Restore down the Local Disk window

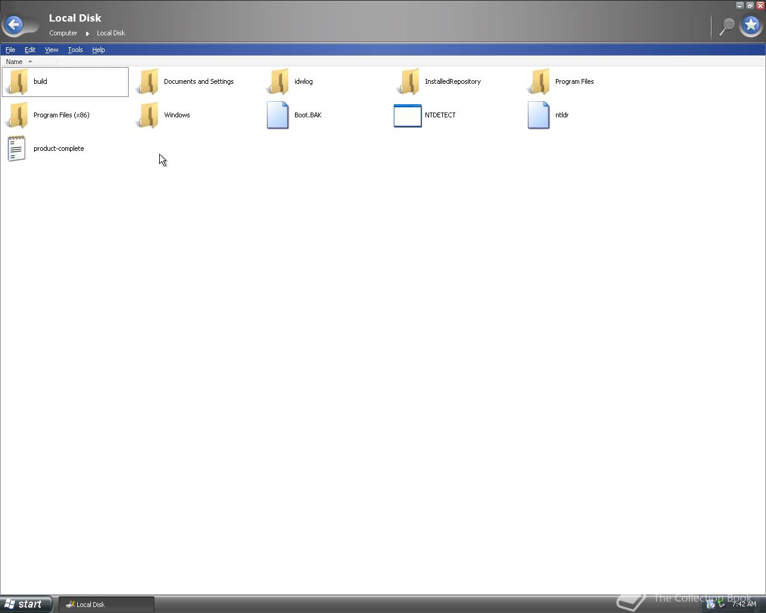[x=750, y=5]
